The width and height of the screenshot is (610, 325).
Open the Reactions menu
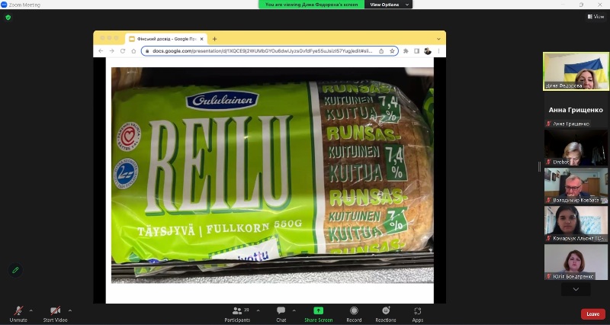[x=386, y=313]
